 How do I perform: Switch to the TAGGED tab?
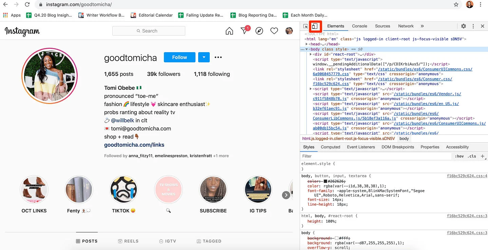(209, 241)
